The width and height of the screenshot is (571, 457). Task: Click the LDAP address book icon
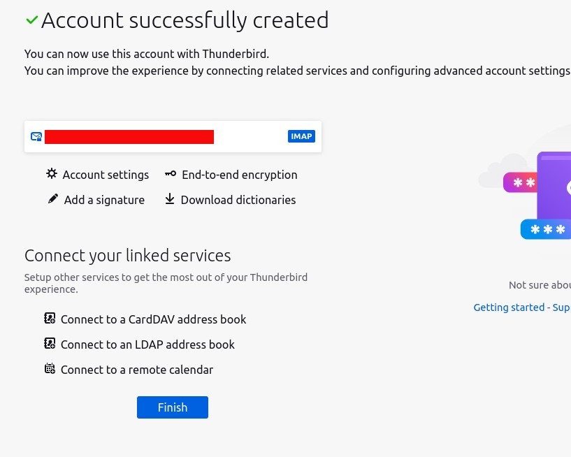pyautogui.click(x=50, y=344)
